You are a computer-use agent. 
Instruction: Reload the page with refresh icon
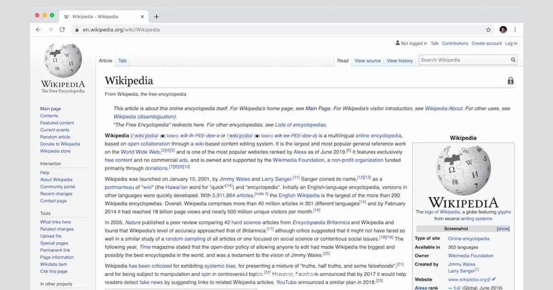(x=62, y=29)
